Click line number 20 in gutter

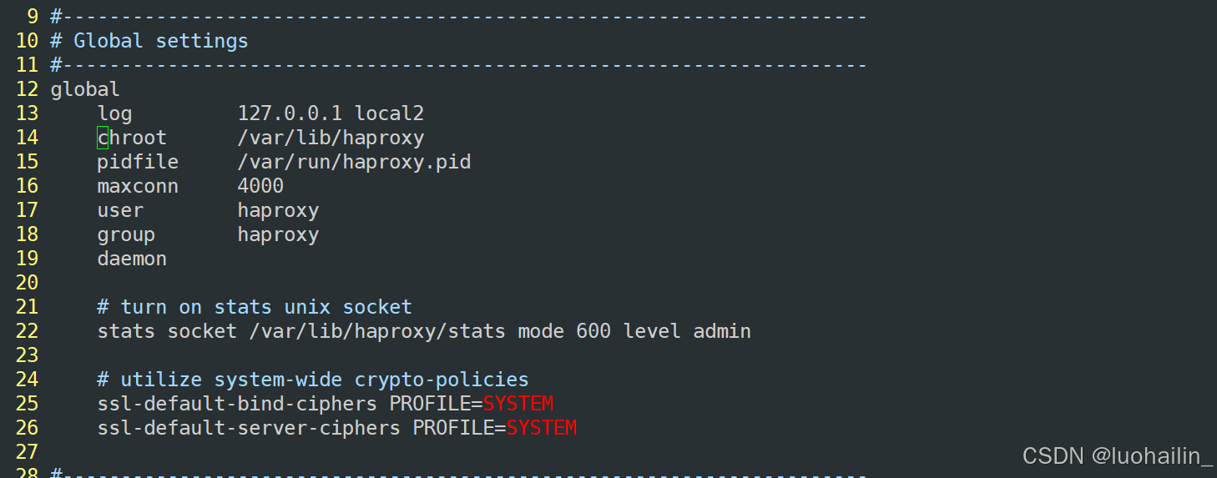(27, 283)
